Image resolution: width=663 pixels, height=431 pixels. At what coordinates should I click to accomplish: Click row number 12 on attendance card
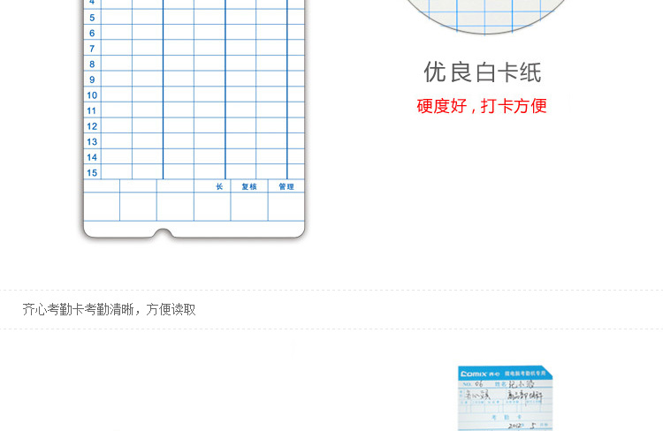click(92, 126)
